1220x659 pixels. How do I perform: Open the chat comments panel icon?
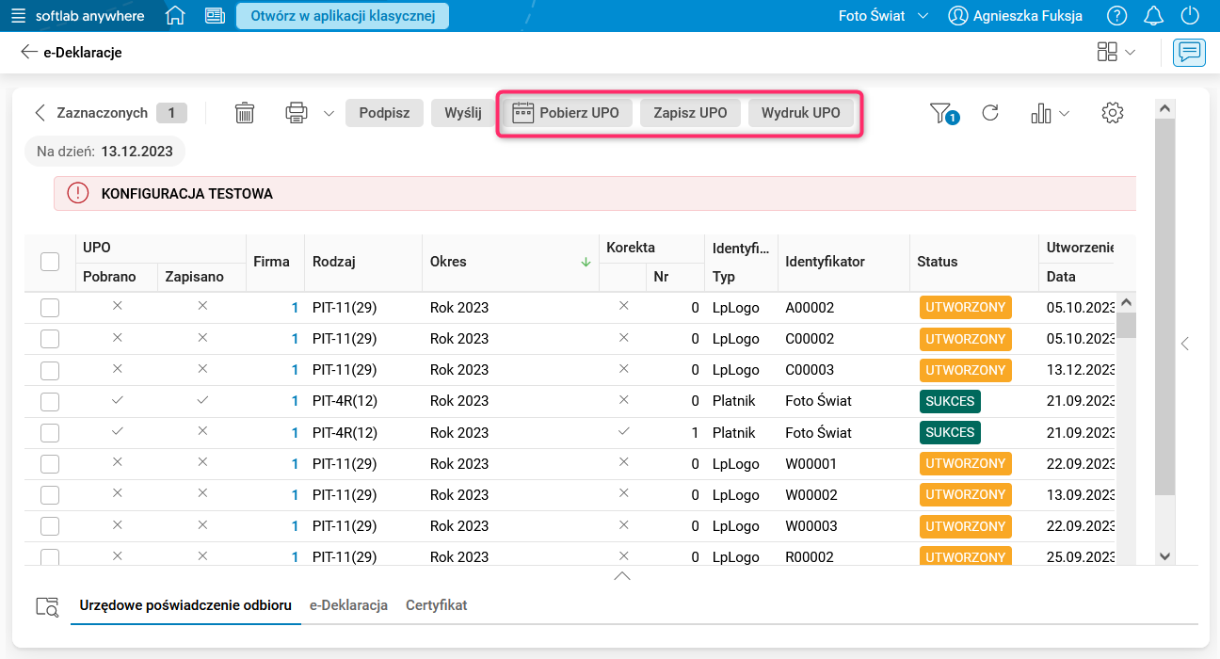pyautogui.click(x=1189, y=53)
